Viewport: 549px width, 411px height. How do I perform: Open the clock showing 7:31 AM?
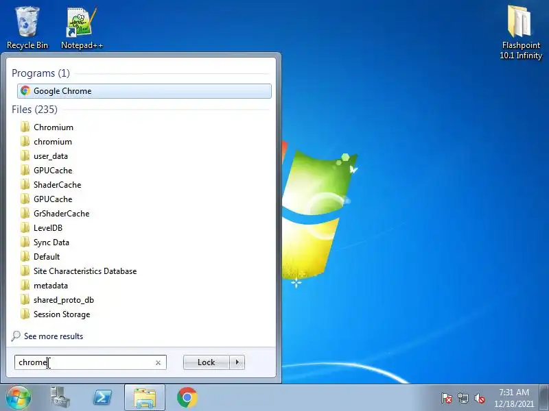(x=513, y=398)
